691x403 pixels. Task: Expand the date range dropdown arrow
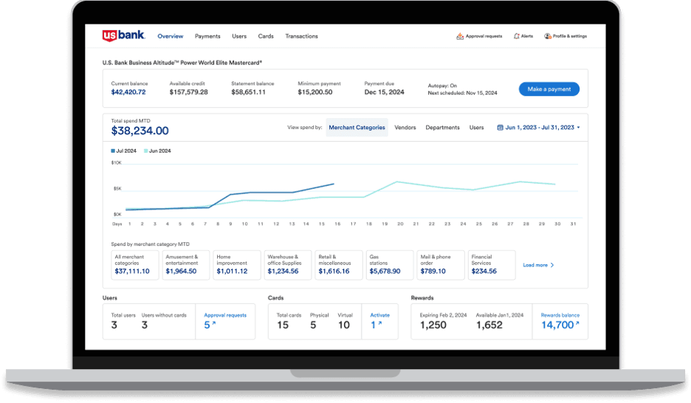578,128
